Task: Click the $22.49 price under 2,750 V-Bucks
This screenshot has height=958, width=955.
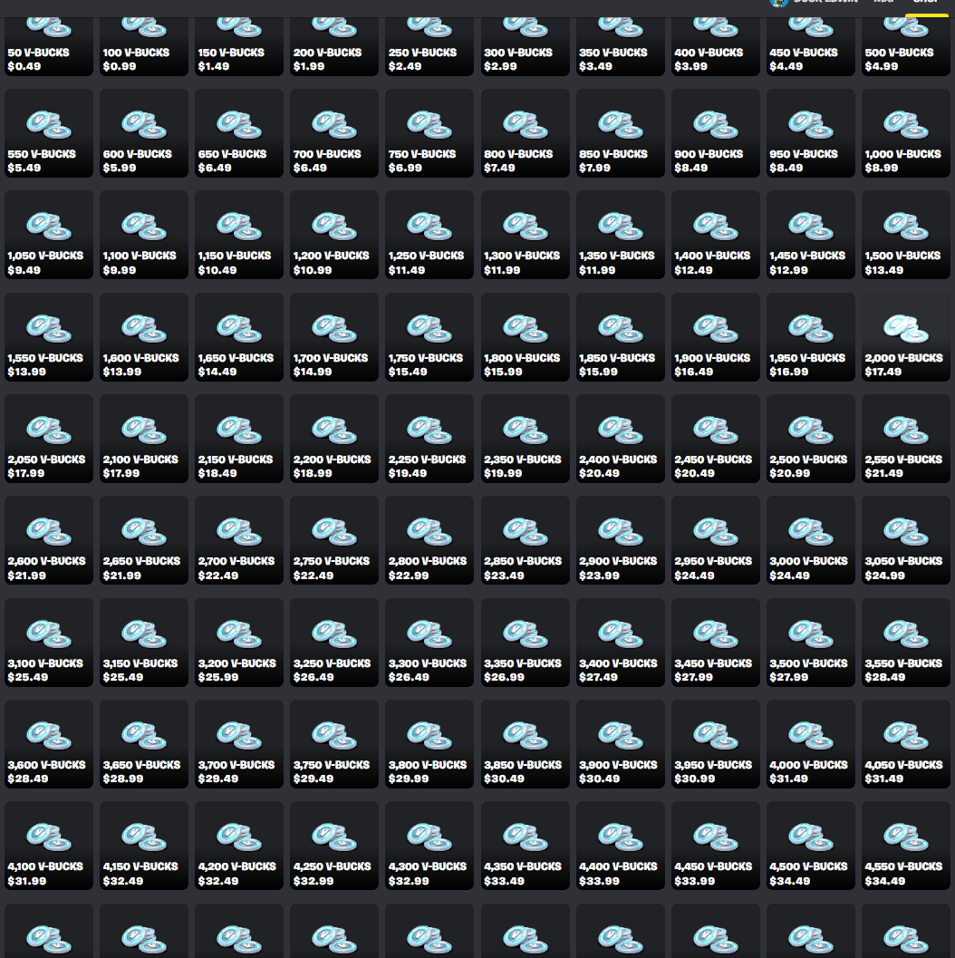Action: point(314,576)
